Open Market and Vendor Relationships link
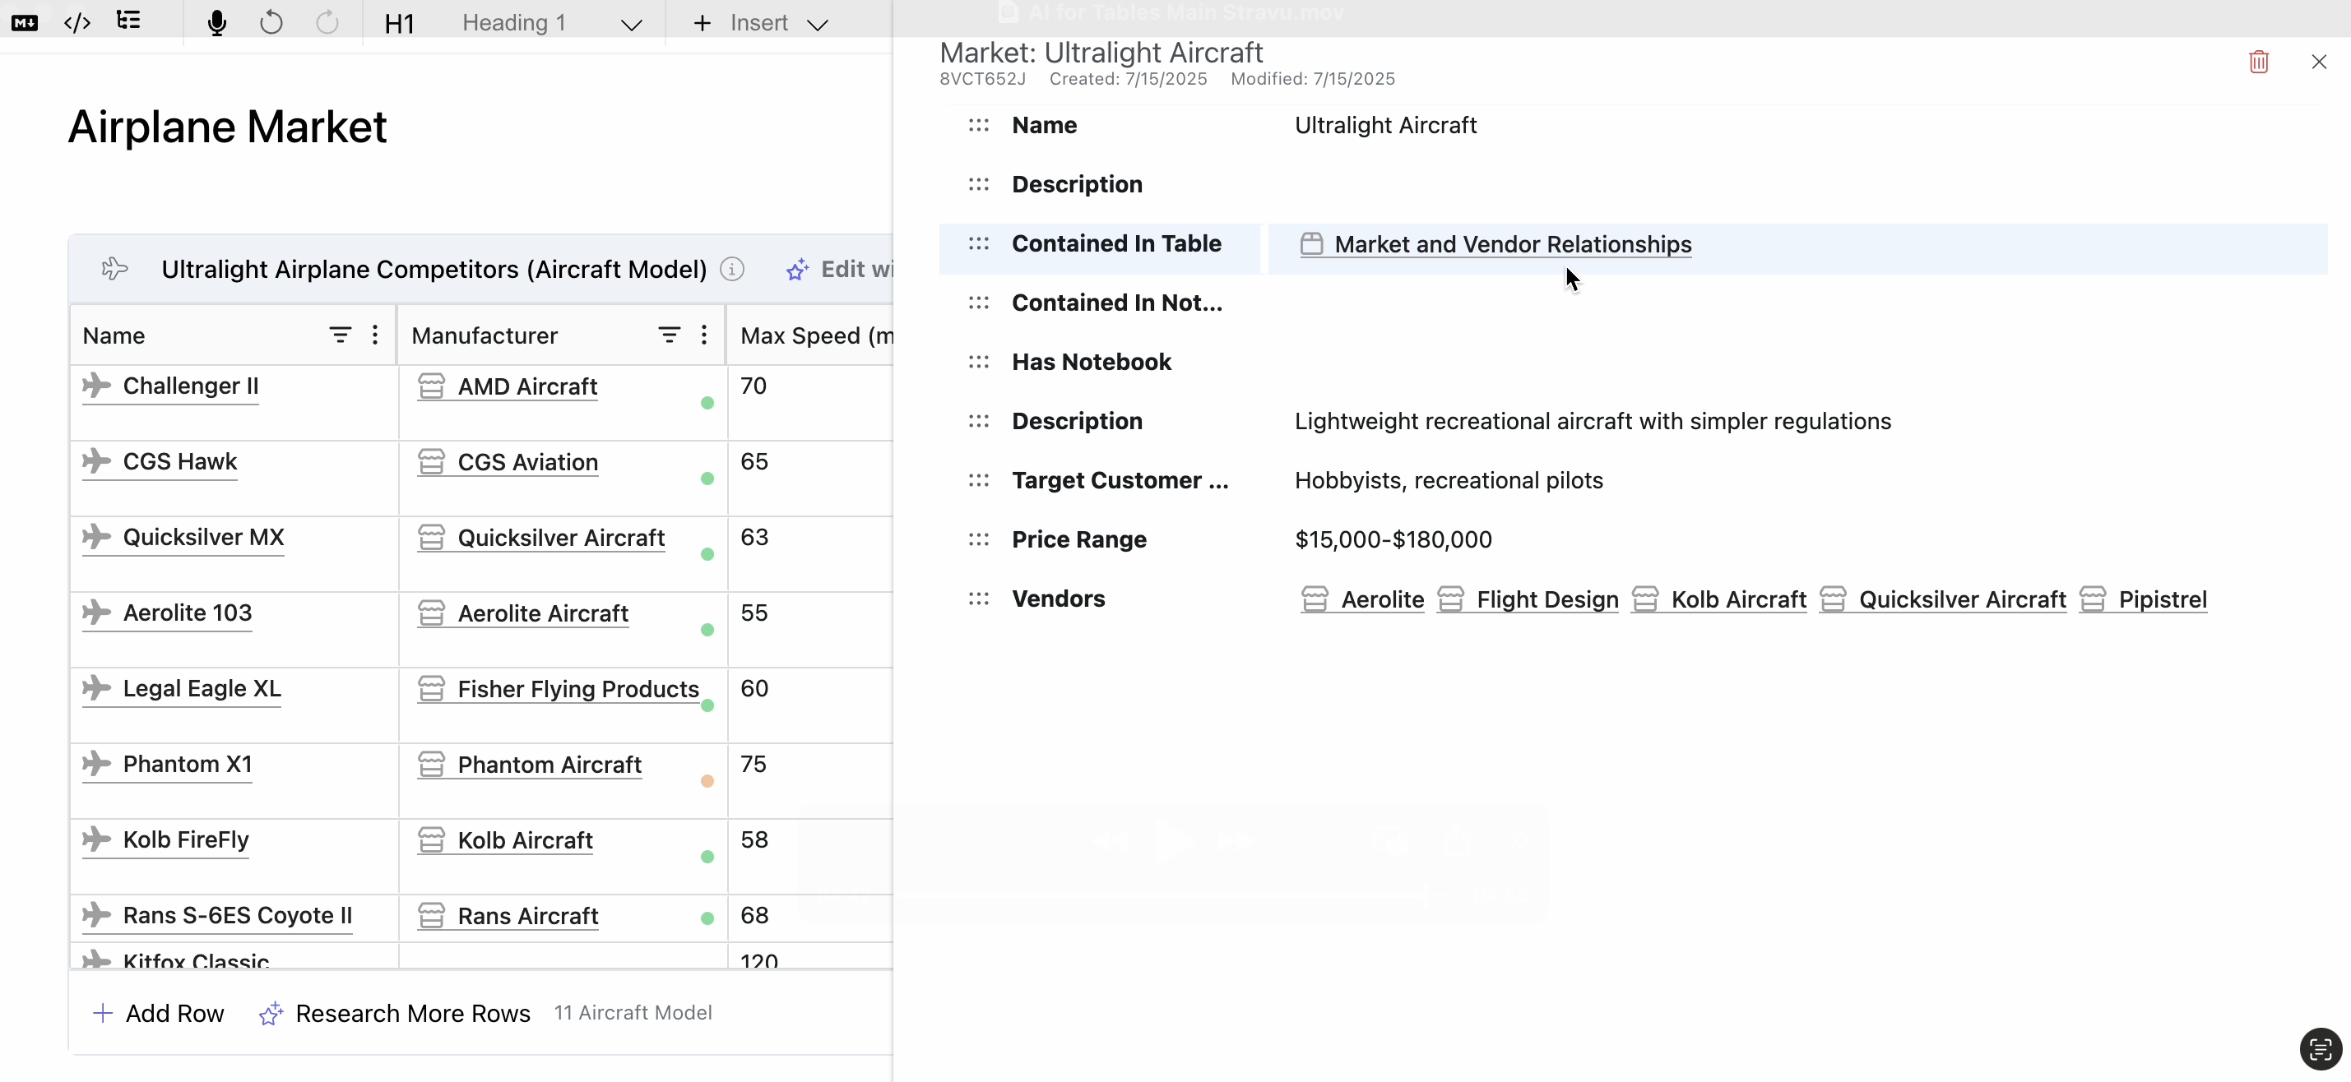The width and height of the screenshot is (2351, 1082). (x=1512, y=244)
